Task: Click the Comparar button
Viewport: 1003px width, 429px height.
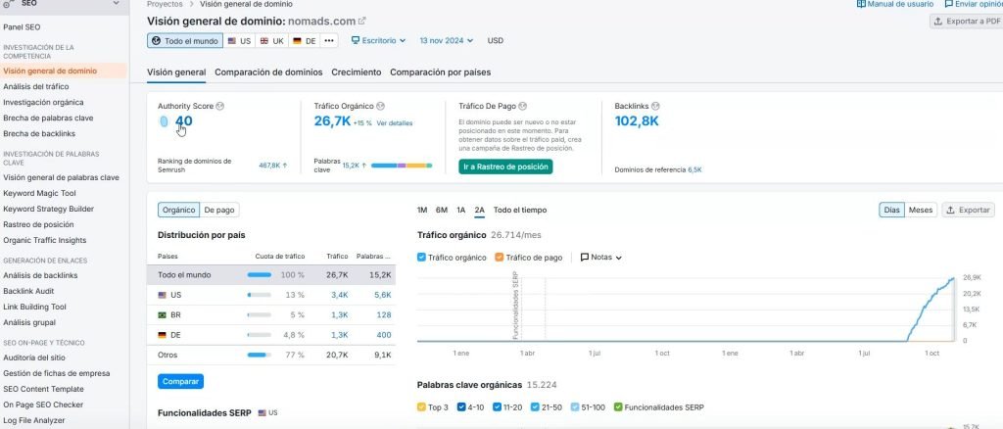Action: (180, 382)
